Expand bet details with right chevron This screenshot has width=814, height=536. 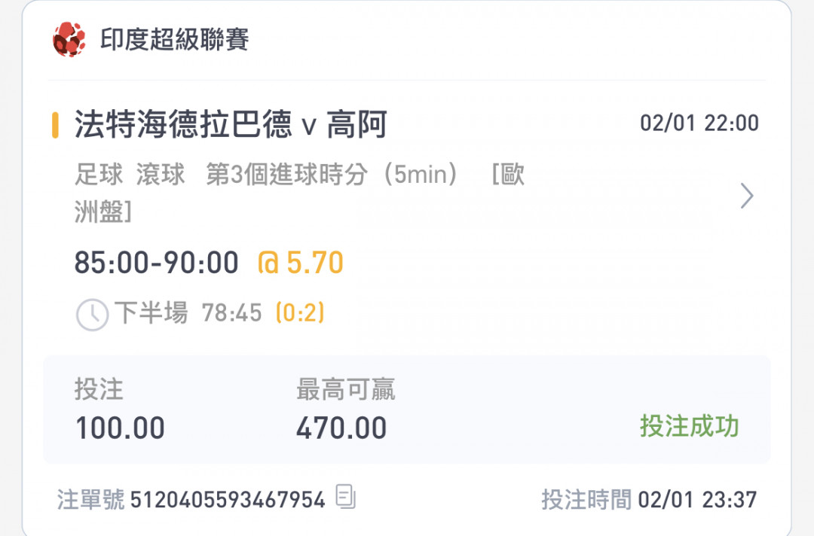coord(746,196)
